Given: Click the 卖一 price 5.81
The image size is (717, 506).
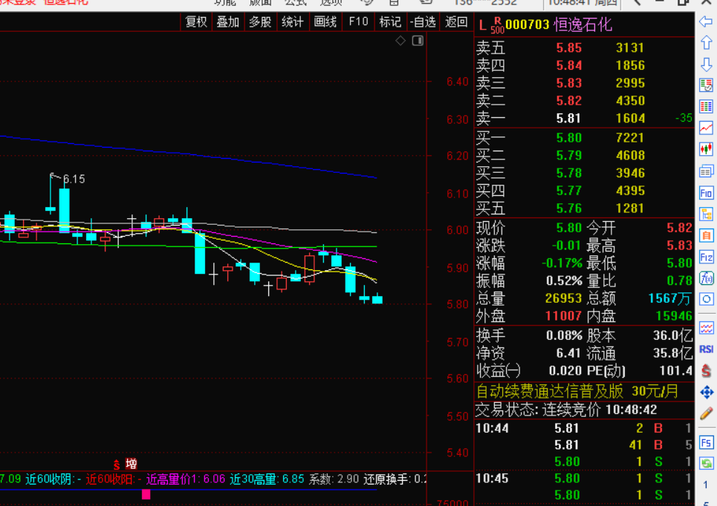Looking at the screenshot, I should (568, 118).
